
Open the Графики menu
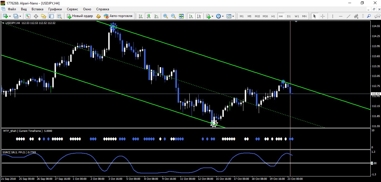coord(55,9)
